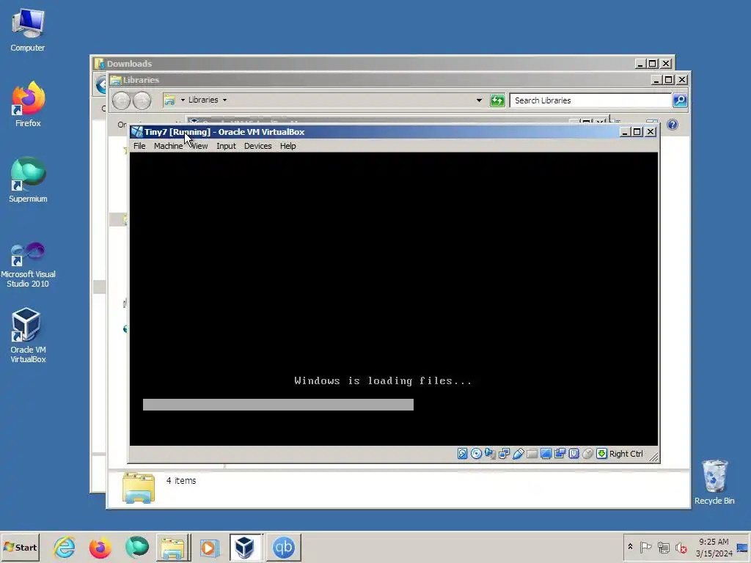Click the VirtualBox icon in Tiny7 title bar
This screenshot has height=563, width=751.
(x=137, y=132)
